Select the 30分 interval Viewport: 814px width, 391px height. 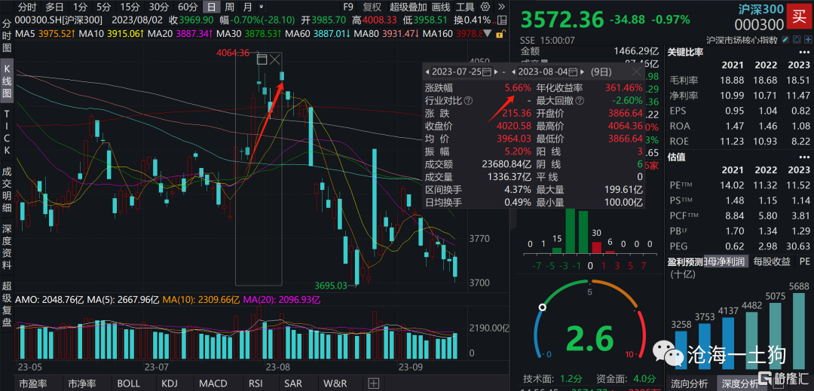coord(158,8)
